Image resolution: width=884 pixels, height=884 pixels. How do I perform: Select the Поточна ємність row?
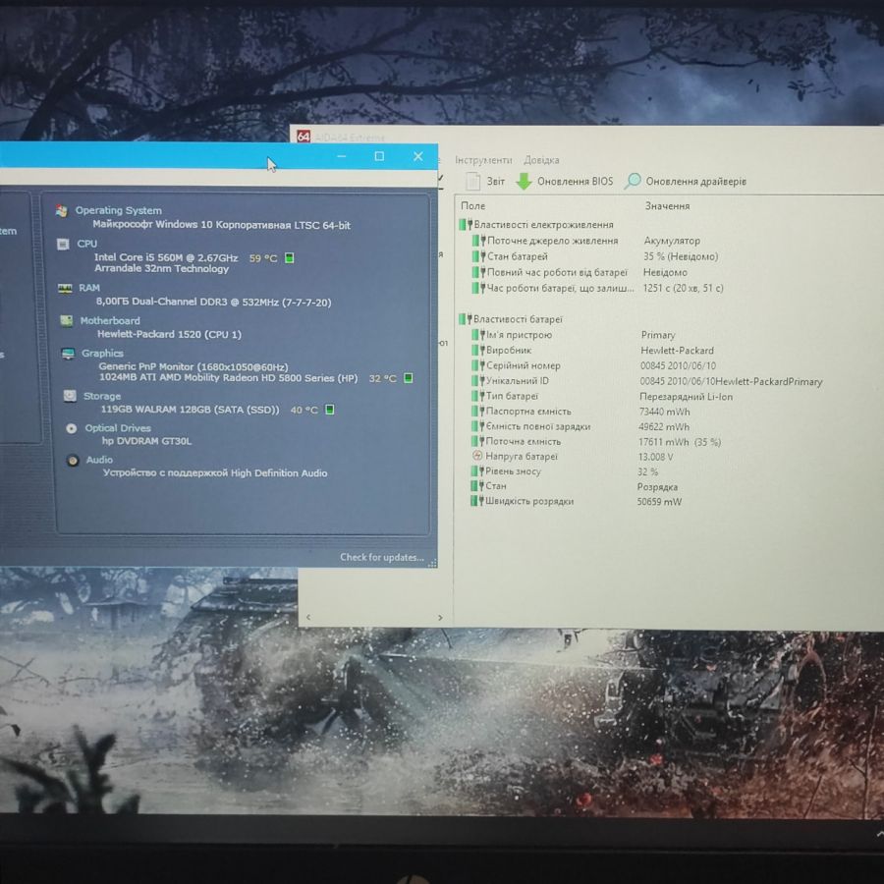click(596, 442)
